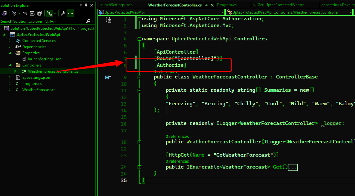Toggle Preview Selected Items button
Image resolution: width=355 pixels, height=196 pixels.
tap(70, 13)
